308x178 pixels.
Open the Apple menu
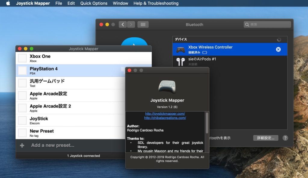coord(8,3)
